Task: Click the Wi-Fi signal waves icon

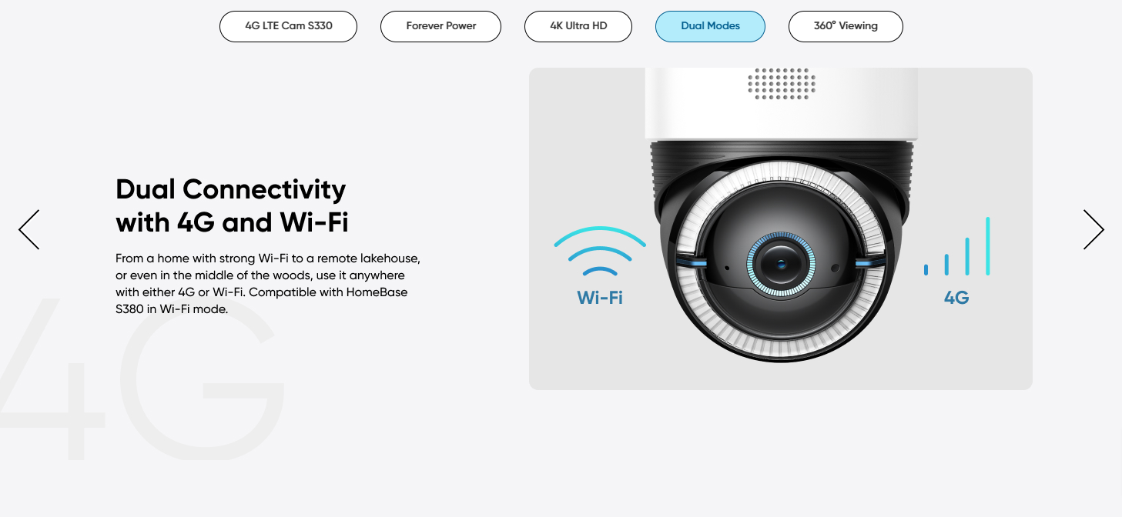Action: [x=600, y=252]
